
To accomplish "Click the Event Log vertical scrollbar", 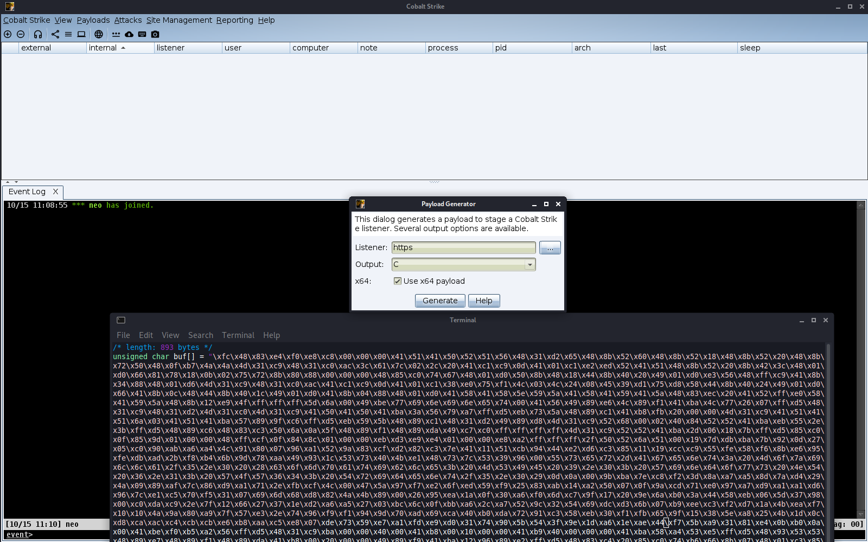I will tap(861, 359).
